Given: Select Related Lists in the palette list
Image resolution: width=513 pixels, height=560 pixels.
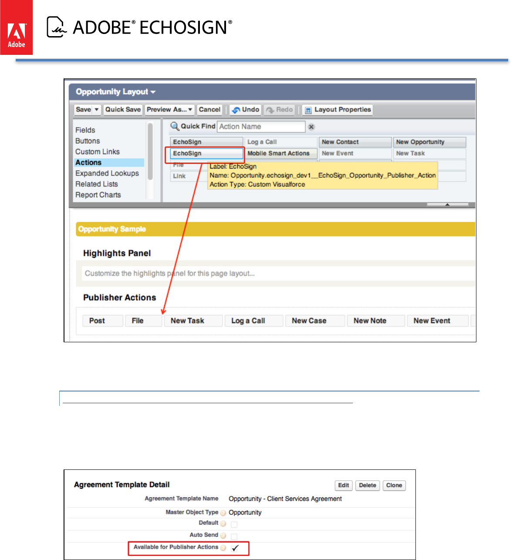Looking at the screenshot, I should (97, 184).
